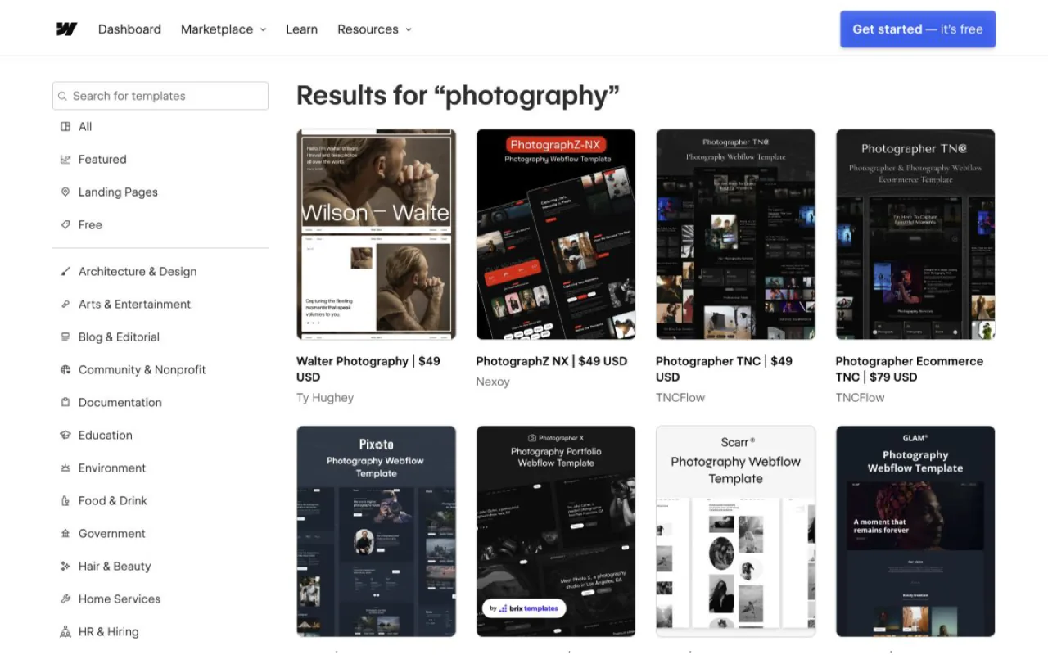
Task: Open the Photographer X portfolio thumbnail
Action: (x=556, y=531)
